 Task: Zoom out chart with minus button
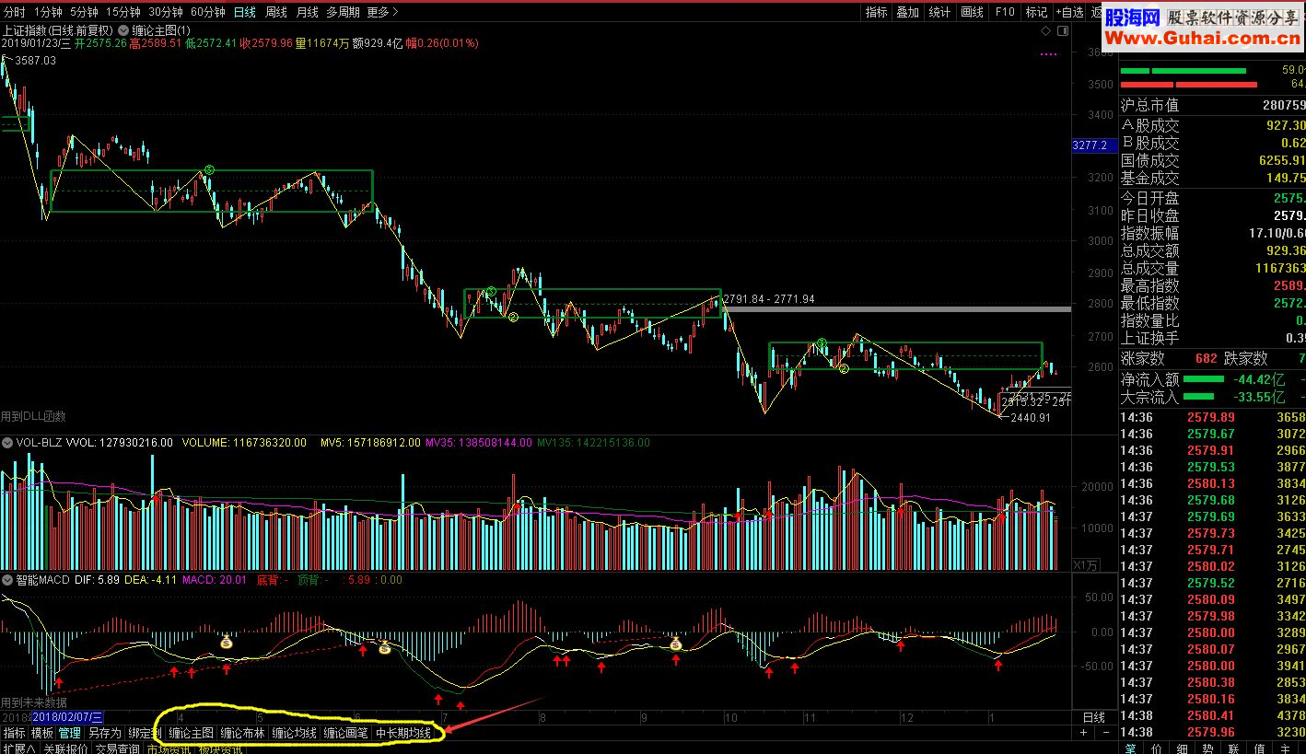click(x=1106, y=734)
